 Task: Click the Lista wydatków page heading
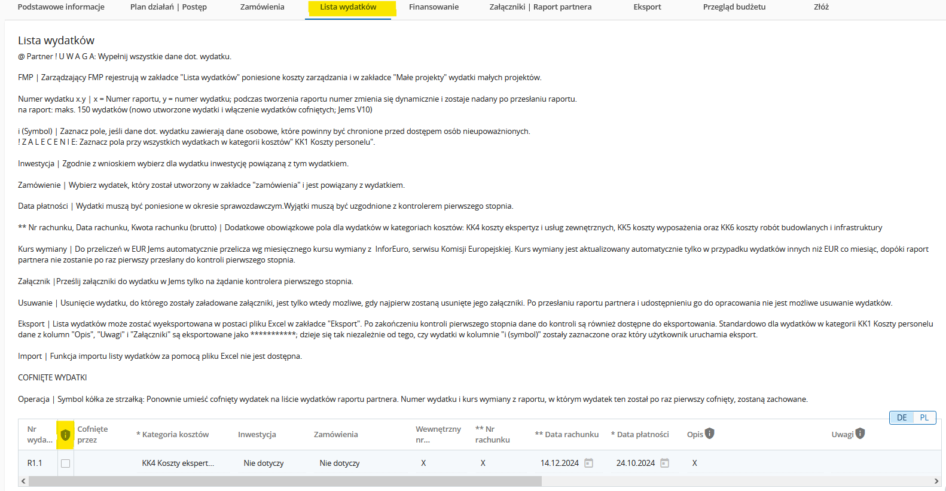point(56,40)
